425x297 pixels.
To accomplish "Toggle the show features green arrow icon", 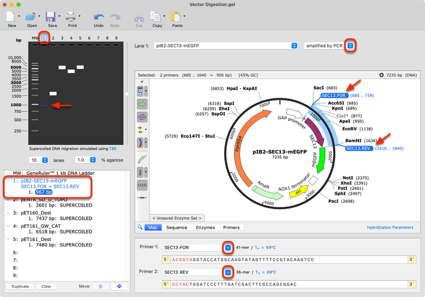I will (x=142, y=104).
